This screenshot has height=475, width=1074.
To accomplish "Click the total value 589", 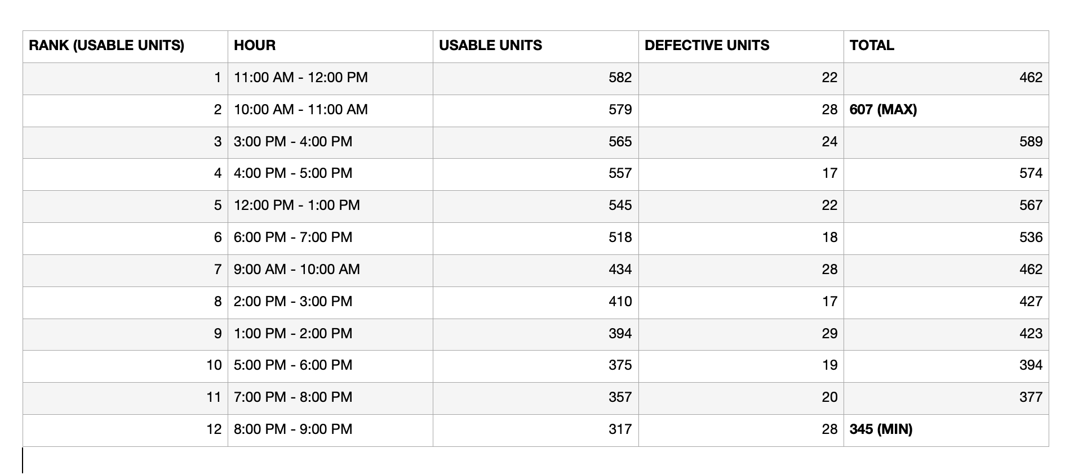I will point(1031,142).
